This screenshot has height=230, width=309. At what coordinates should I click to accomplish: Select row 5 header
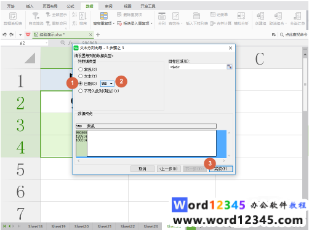[x=20, y=169]
